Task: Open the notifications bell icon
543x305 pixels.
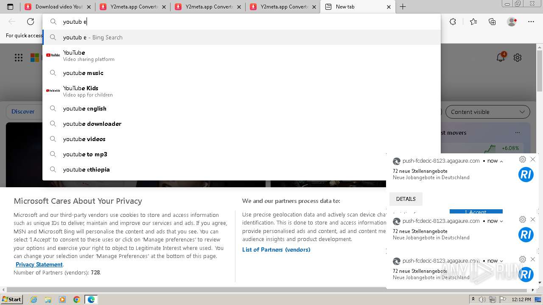Action: point(501,57)
